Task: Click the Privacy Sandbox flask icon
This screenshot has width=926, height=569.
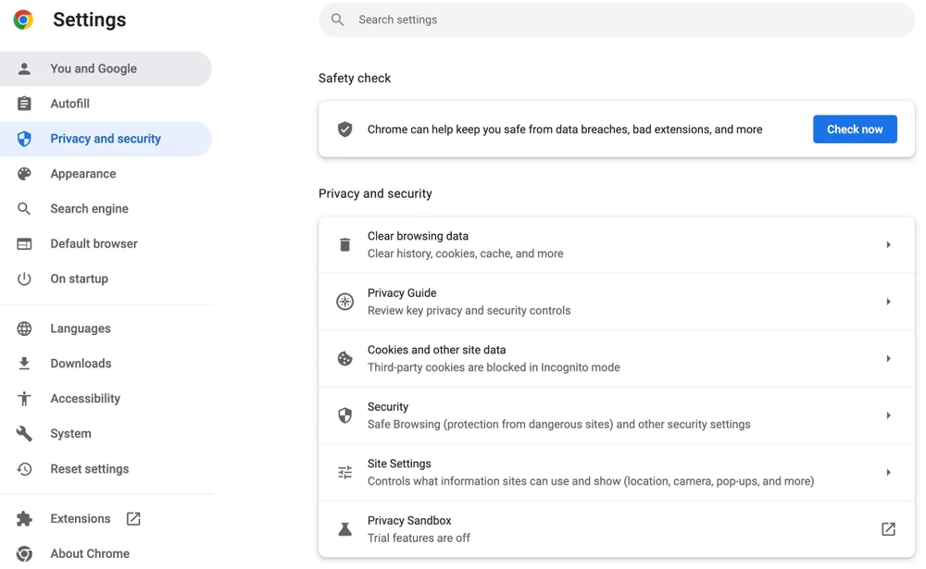Action: pyautogui.click(x=344, y=529)
